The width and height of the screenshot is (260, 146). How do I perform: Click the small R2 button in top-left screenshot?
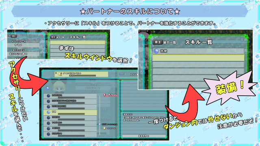click(53, 37)
